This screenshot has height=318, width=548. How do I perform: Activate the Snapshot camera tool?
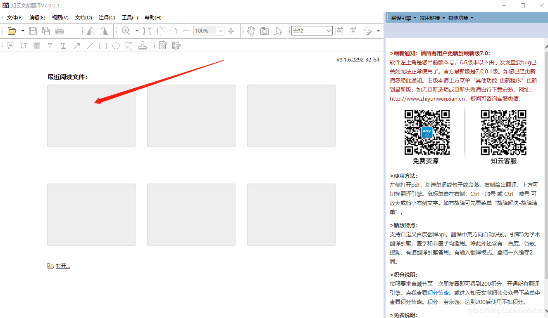(264, 31)
